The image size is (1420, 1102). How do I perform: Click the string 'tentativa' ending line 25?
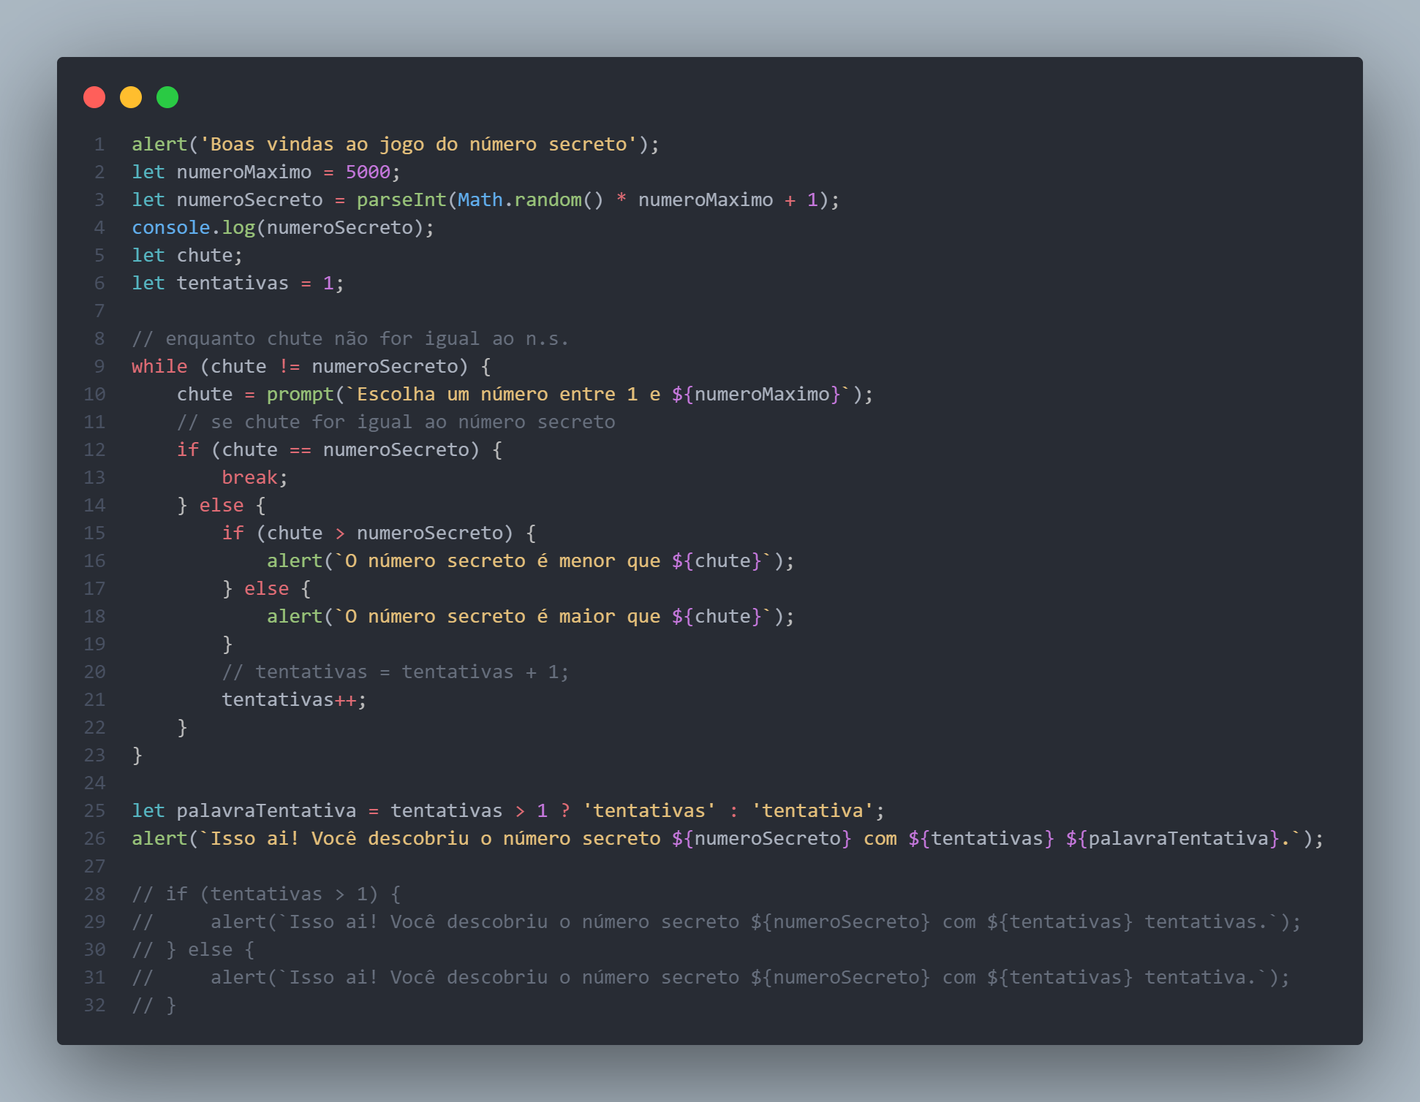click(812, 810)
